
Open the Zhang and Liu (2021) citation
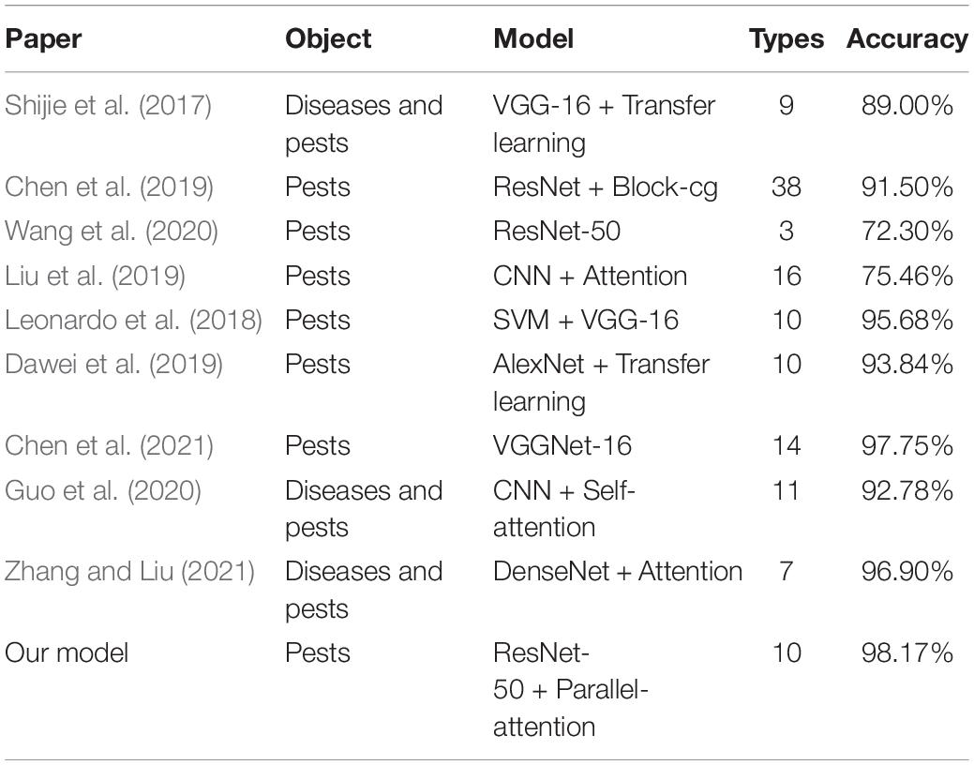click(129, 572)
